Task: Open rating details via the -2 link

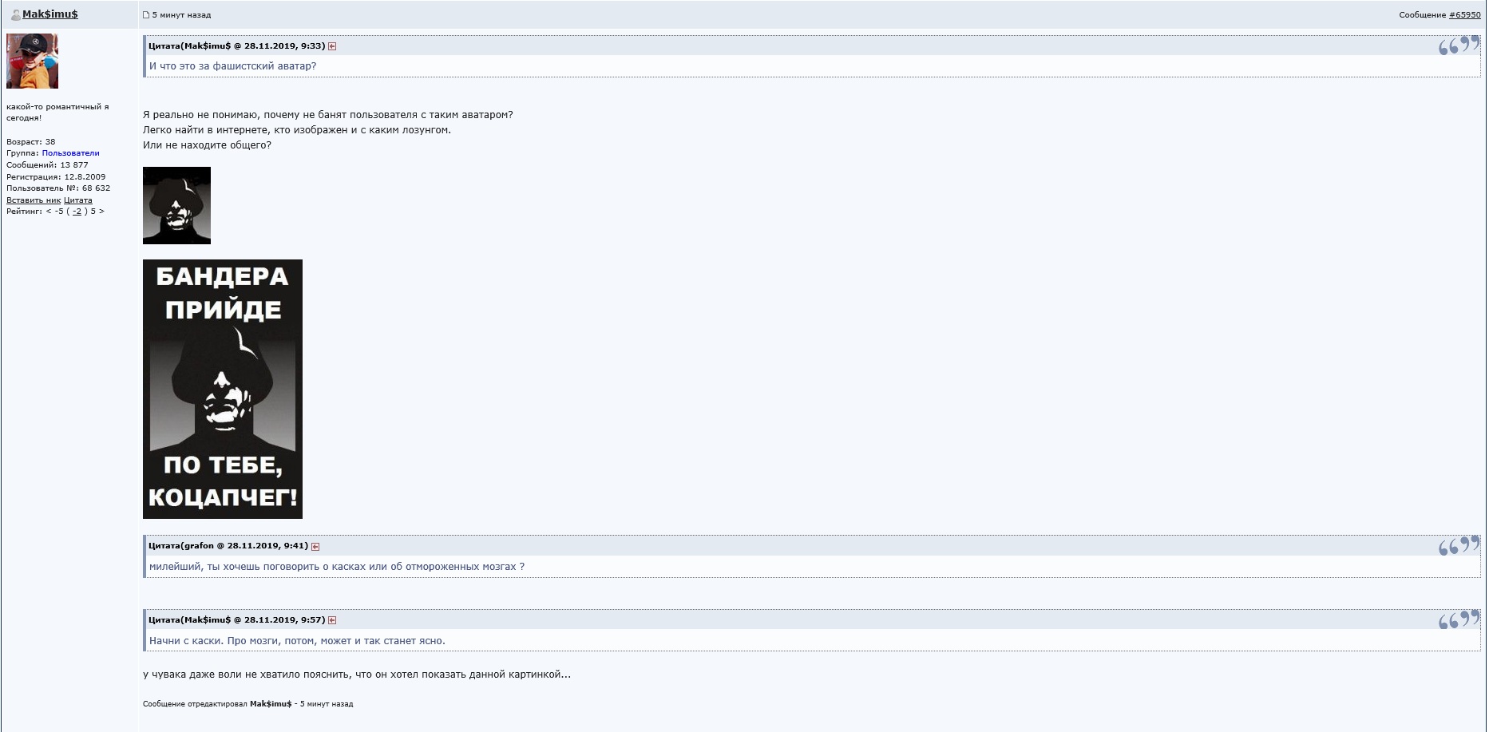Action: point(77,212)
